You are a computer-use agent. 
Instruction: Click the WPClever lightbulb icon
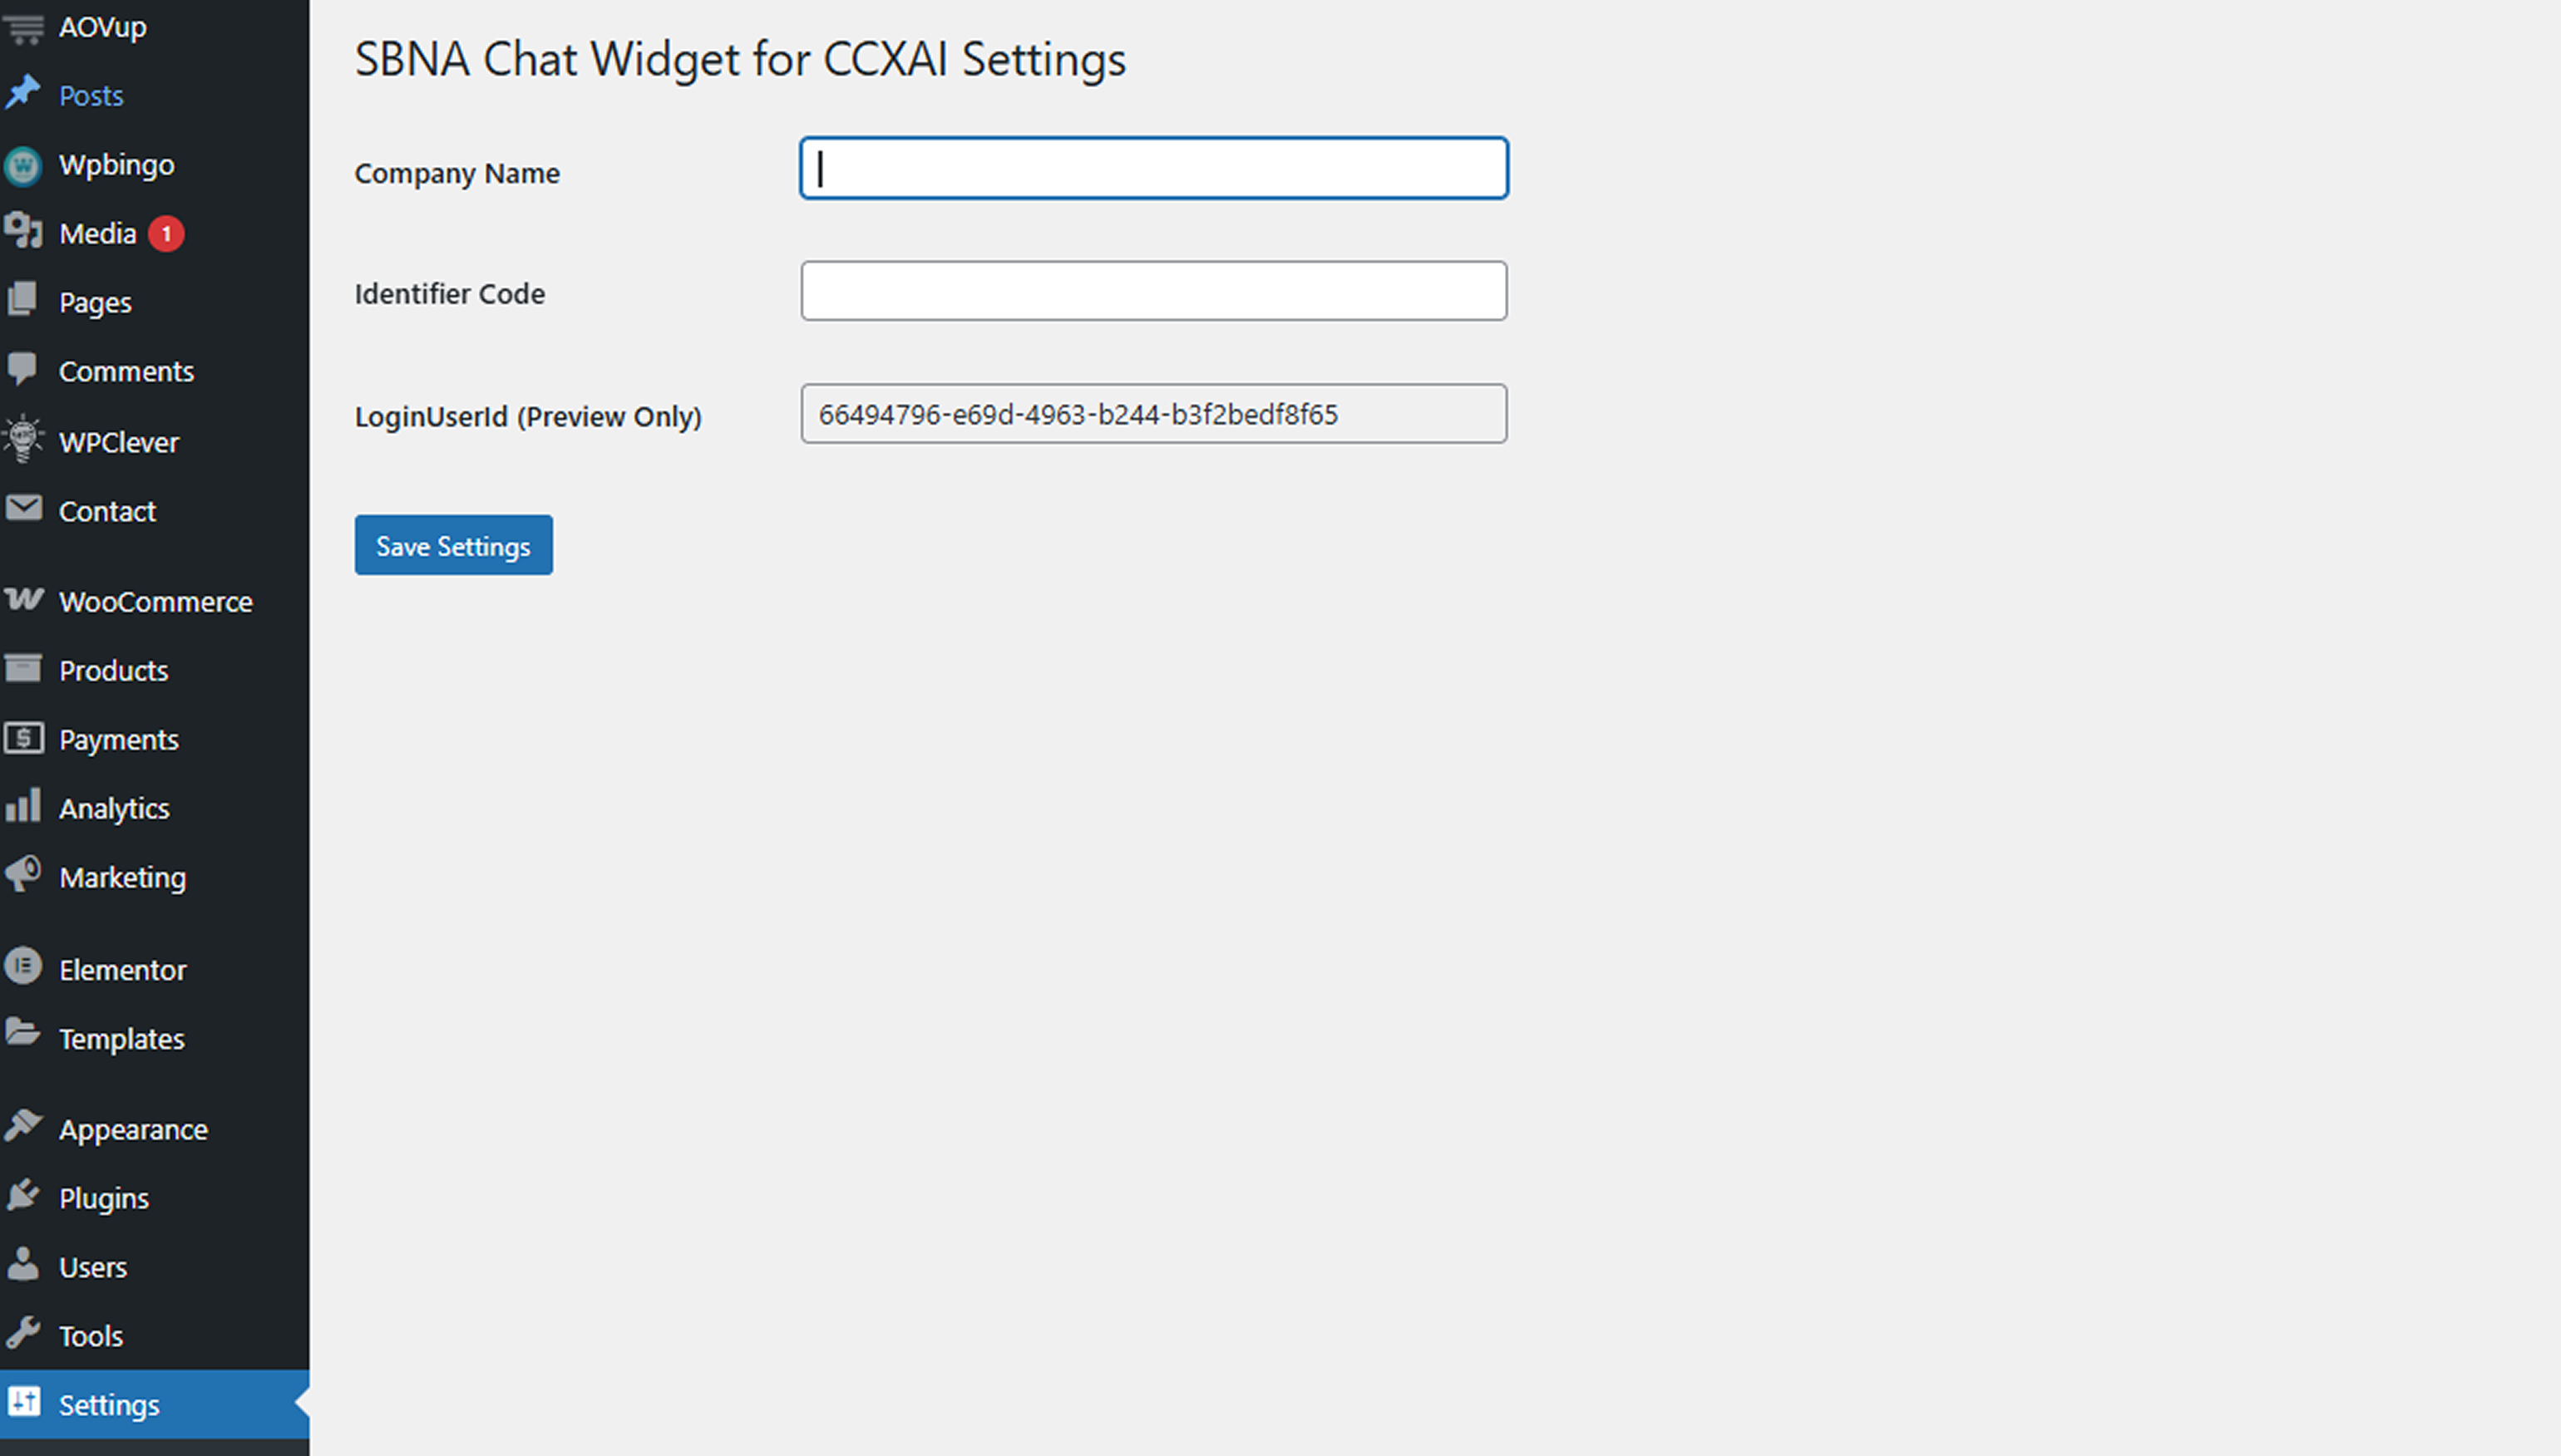[23, 440]
